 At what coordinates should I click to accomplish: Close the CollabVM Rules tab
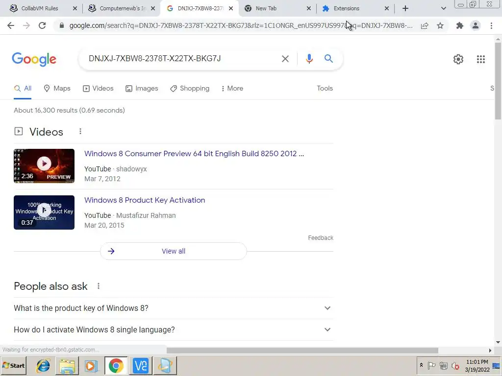click(75, 8)
